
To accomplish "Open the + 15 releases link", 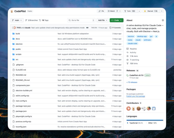I will coord(132,82).
